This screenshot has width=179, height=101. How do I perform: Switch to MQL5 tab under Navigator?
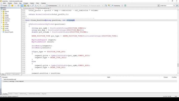(x=3, y=74)
